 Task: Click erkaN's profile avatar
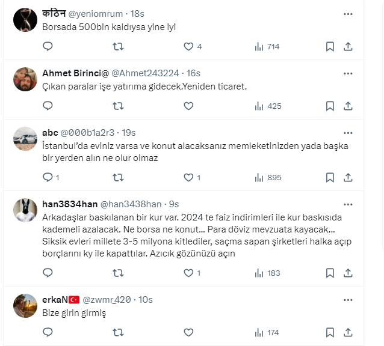tap(25, 306)
